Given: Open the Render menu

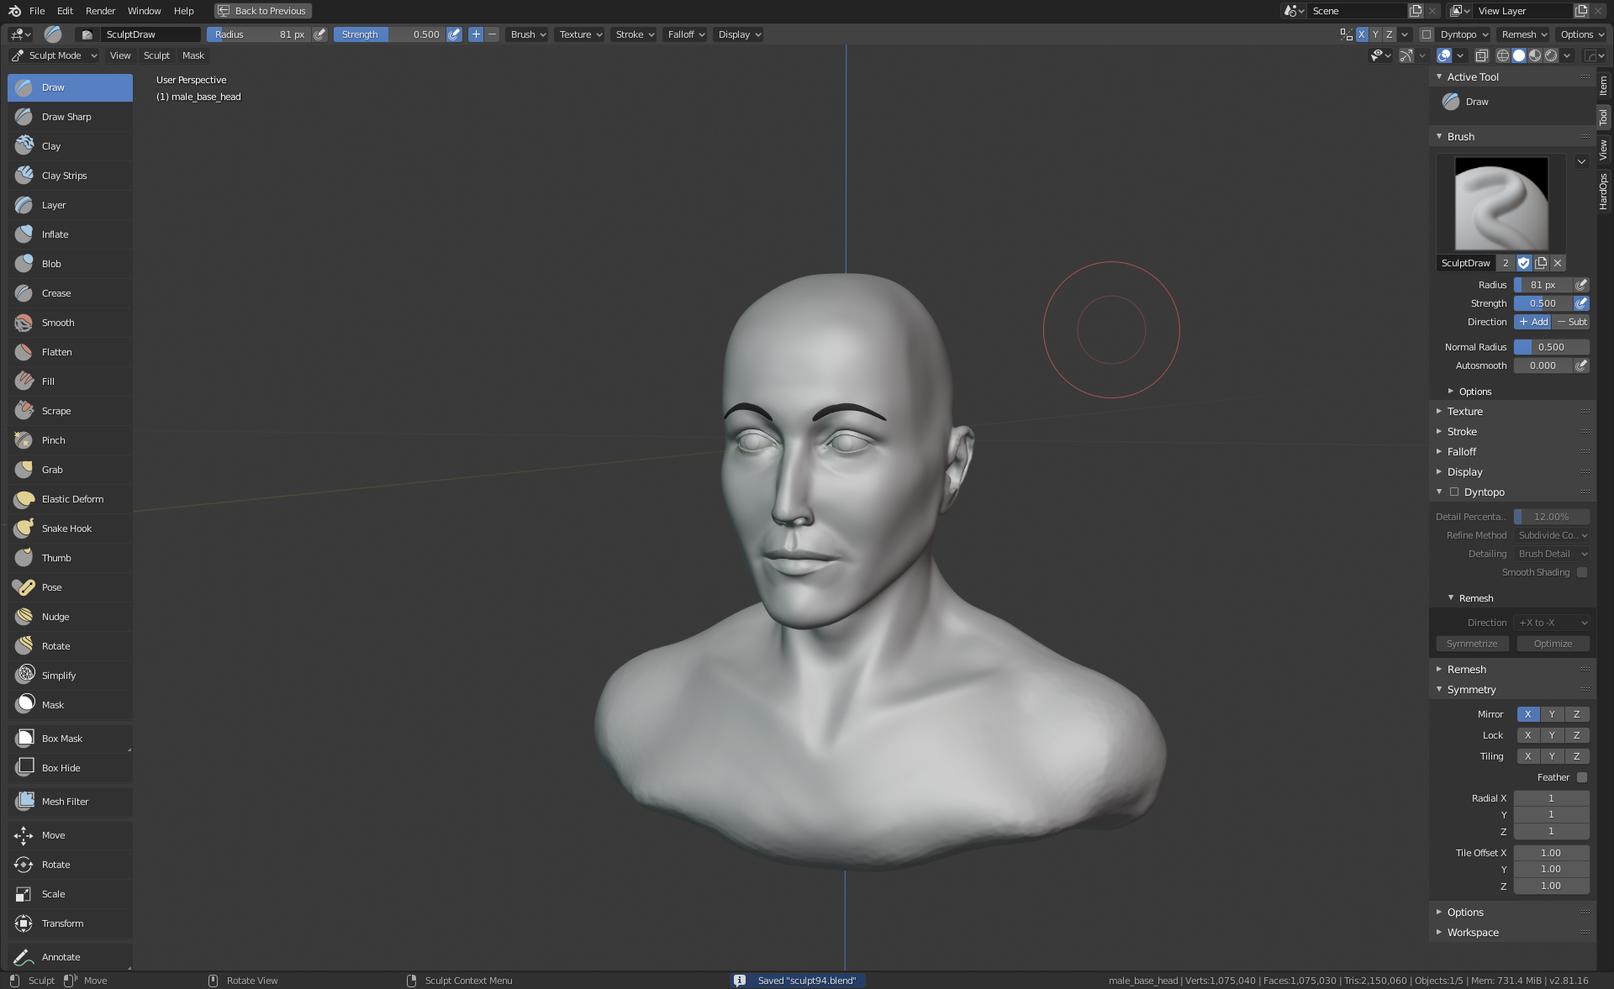Looking at the screenshot, I should pos(100,11).
